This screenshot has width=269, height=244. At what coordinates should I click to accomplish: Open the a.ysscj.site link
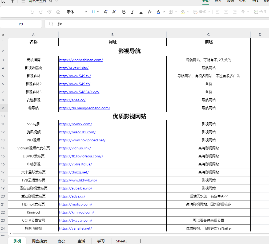click(x=74, y=68)
